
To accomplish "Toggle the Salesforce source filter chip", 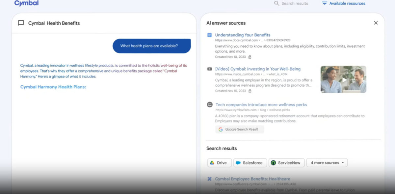I will pos(250,162).
